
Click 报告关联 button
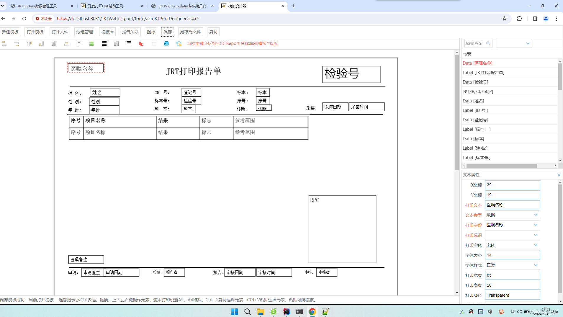pos(130,32)
